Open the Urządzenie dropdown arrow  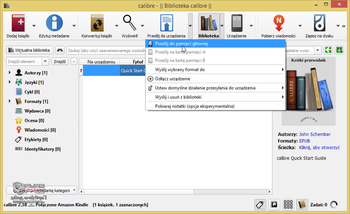click(x=251, y=26)
